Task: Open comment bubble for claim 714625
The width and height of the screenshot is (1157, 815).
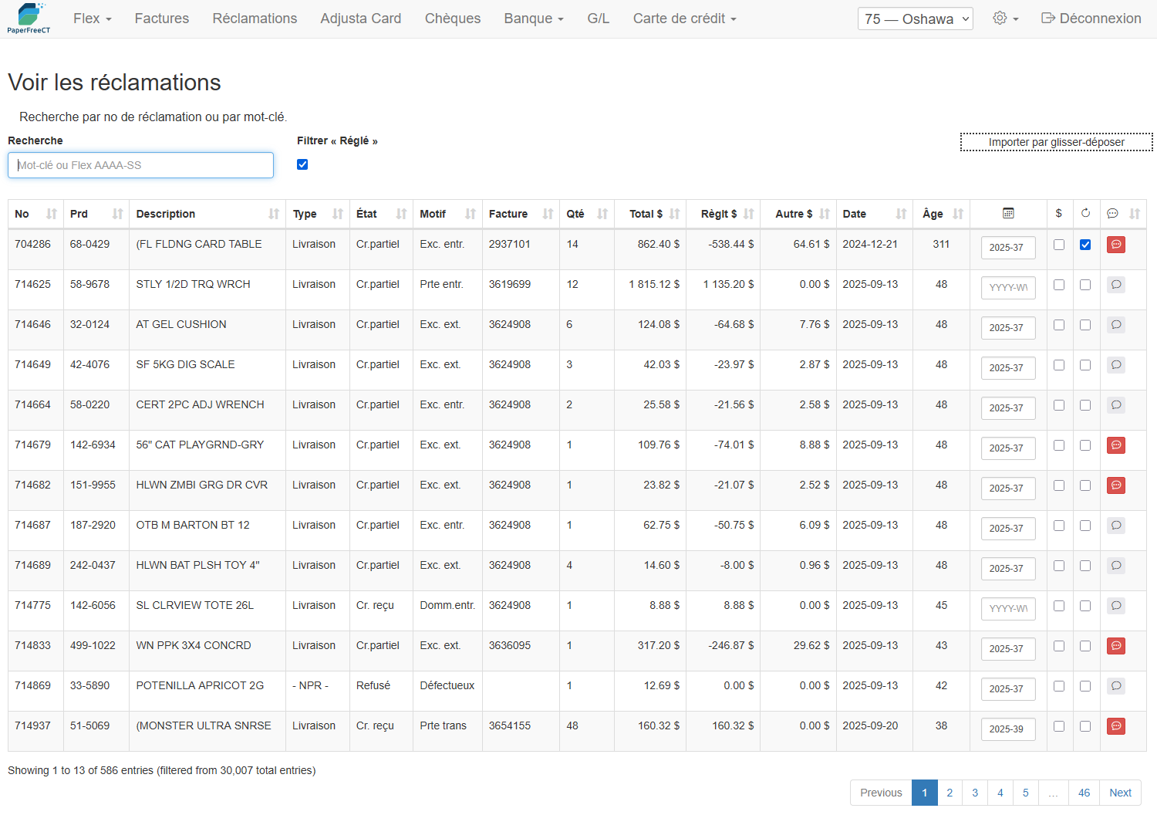Action: [1115, 285]
